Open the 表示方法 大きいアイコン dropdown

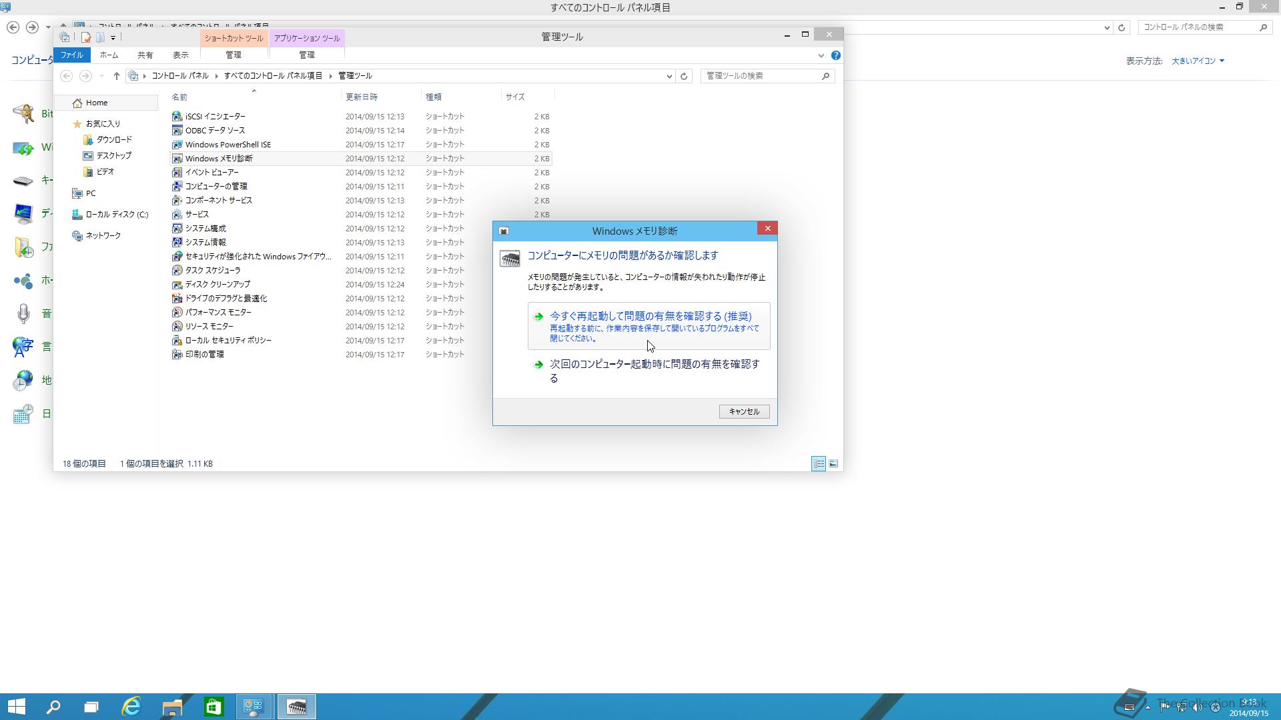pyautogui.click(x=1198, y=61)
